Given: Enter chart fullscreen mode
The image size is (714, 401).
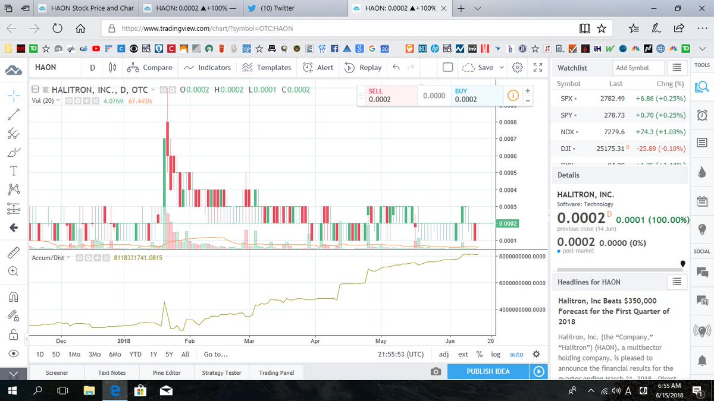Looking at the screenshot, I should (538, 68).
